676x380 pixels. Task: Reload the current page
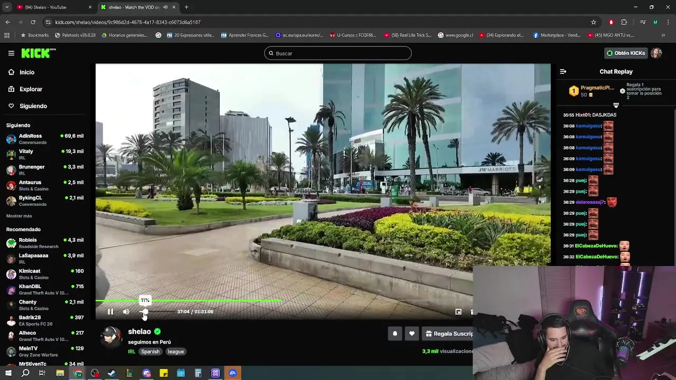(x=33, y=22)
